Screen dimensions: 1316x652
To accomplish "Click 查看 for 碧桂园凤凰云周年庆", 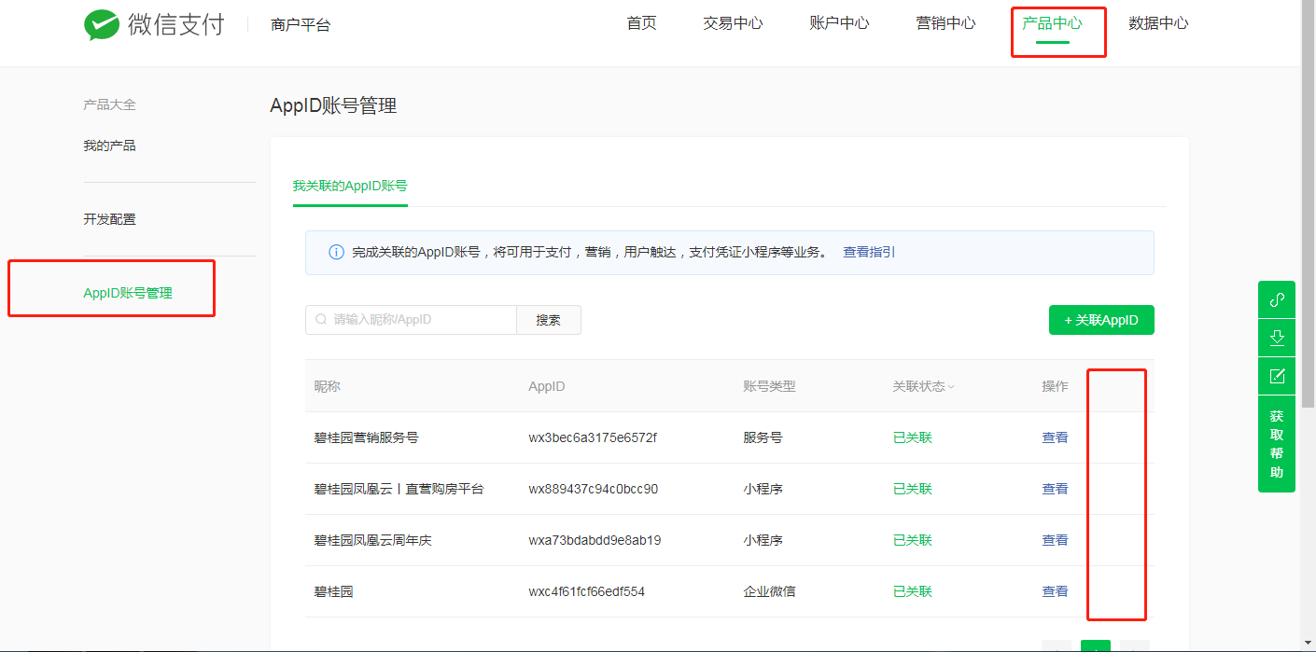I will tap(1055, 540).
